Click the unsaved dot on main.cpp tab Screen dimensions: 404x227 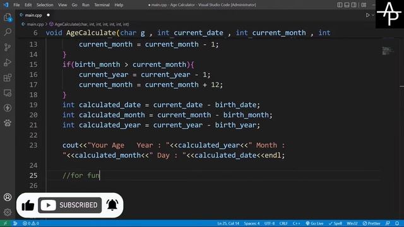tap(48, 15)
